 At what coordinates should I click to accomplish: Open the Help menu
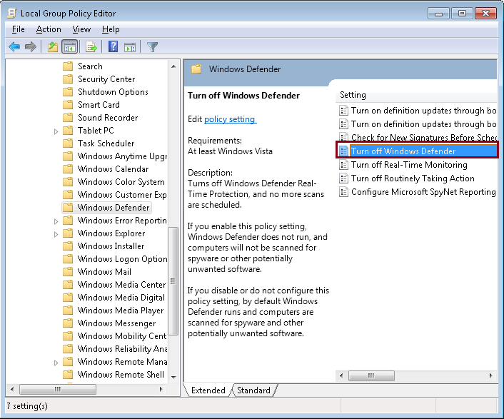(111, 29)
